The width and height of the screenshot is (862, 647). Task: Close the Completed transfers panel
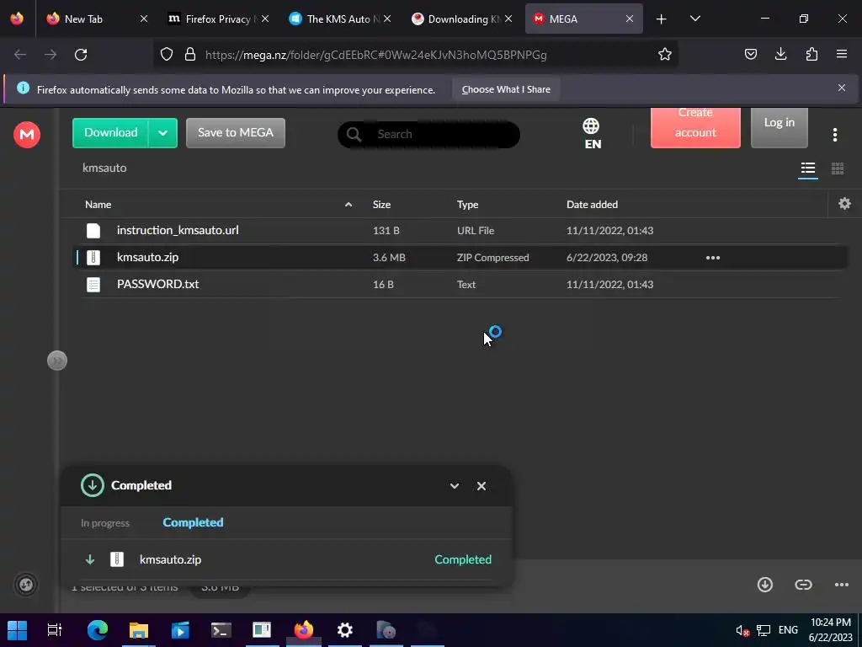[481, 486]
